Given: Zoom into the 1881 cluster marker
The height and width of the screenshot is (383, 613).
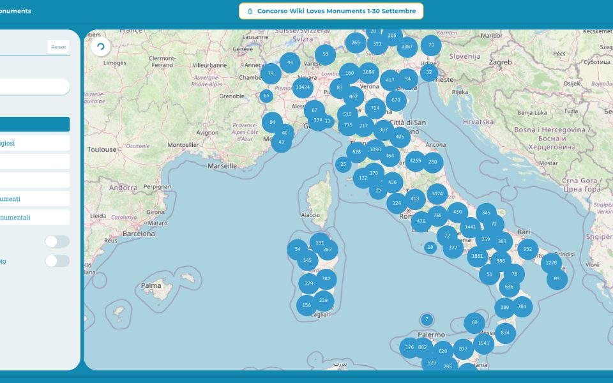Looking at the screenshot, I should click(x=477, y=257).
